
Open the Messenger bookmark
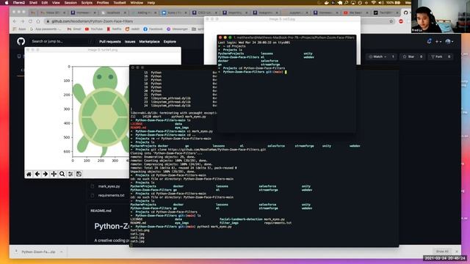coord(177,29)
